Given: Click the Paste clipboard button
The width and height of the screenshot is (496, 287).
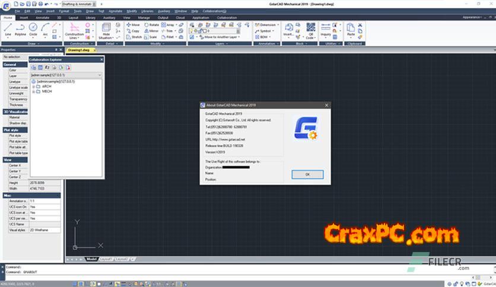Looking at the screenshot, I should click(x=351, y=30).
